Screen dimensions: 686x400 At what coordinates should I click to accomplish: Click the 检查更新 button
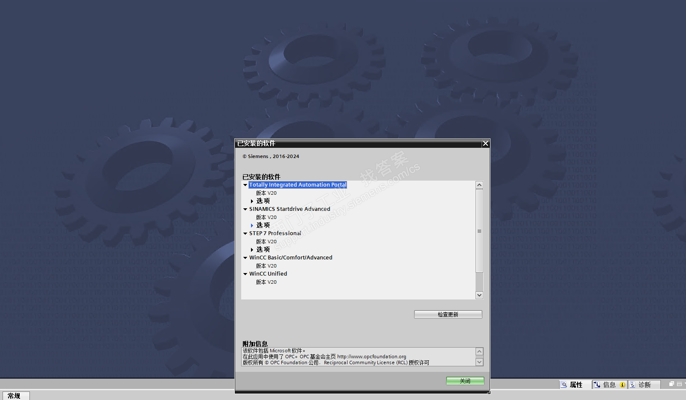(x=448, y=314)
